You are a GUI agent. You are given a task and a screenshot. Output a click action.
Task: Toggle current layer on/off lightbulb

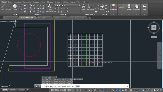click(x=55, y=5)
